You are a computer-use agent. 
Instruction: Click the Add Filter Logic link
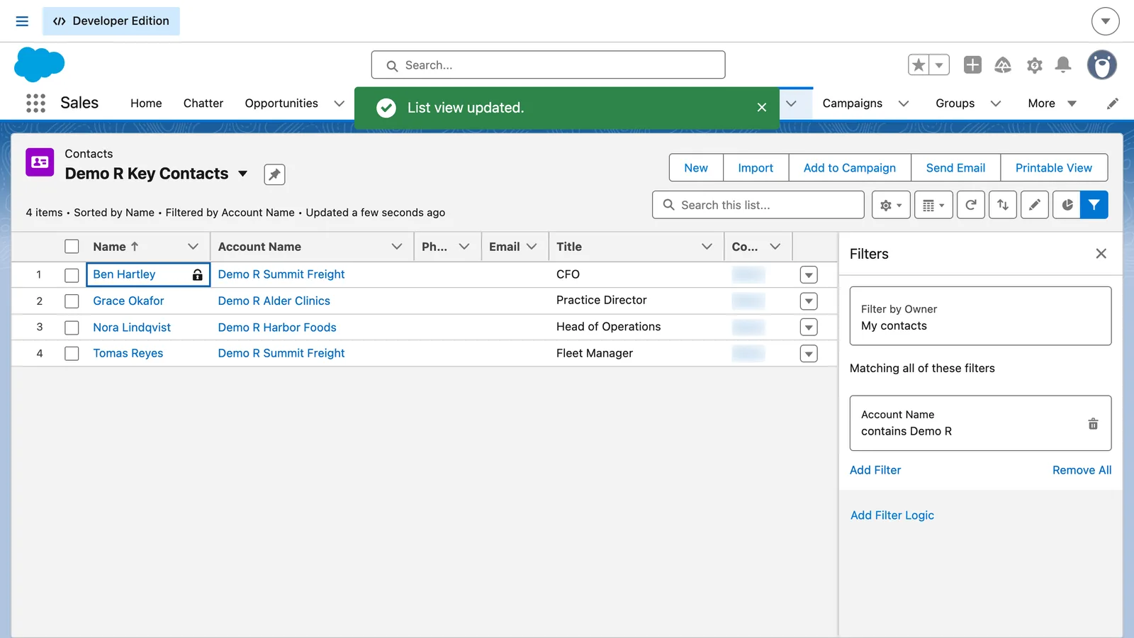[x=892, y=515]
